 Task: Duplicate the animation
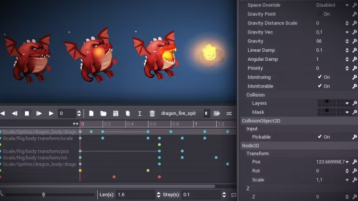pos(127,113)
